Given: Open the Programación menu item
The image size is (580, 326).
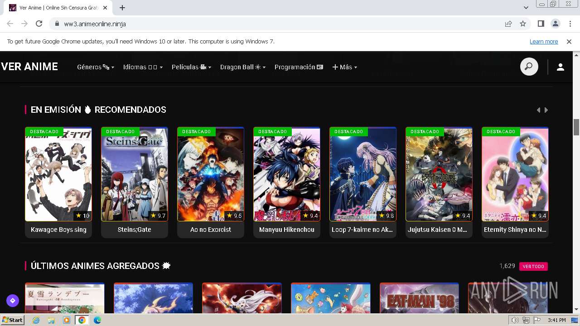Looking at the screenshot, I should [x=299, y=67].
